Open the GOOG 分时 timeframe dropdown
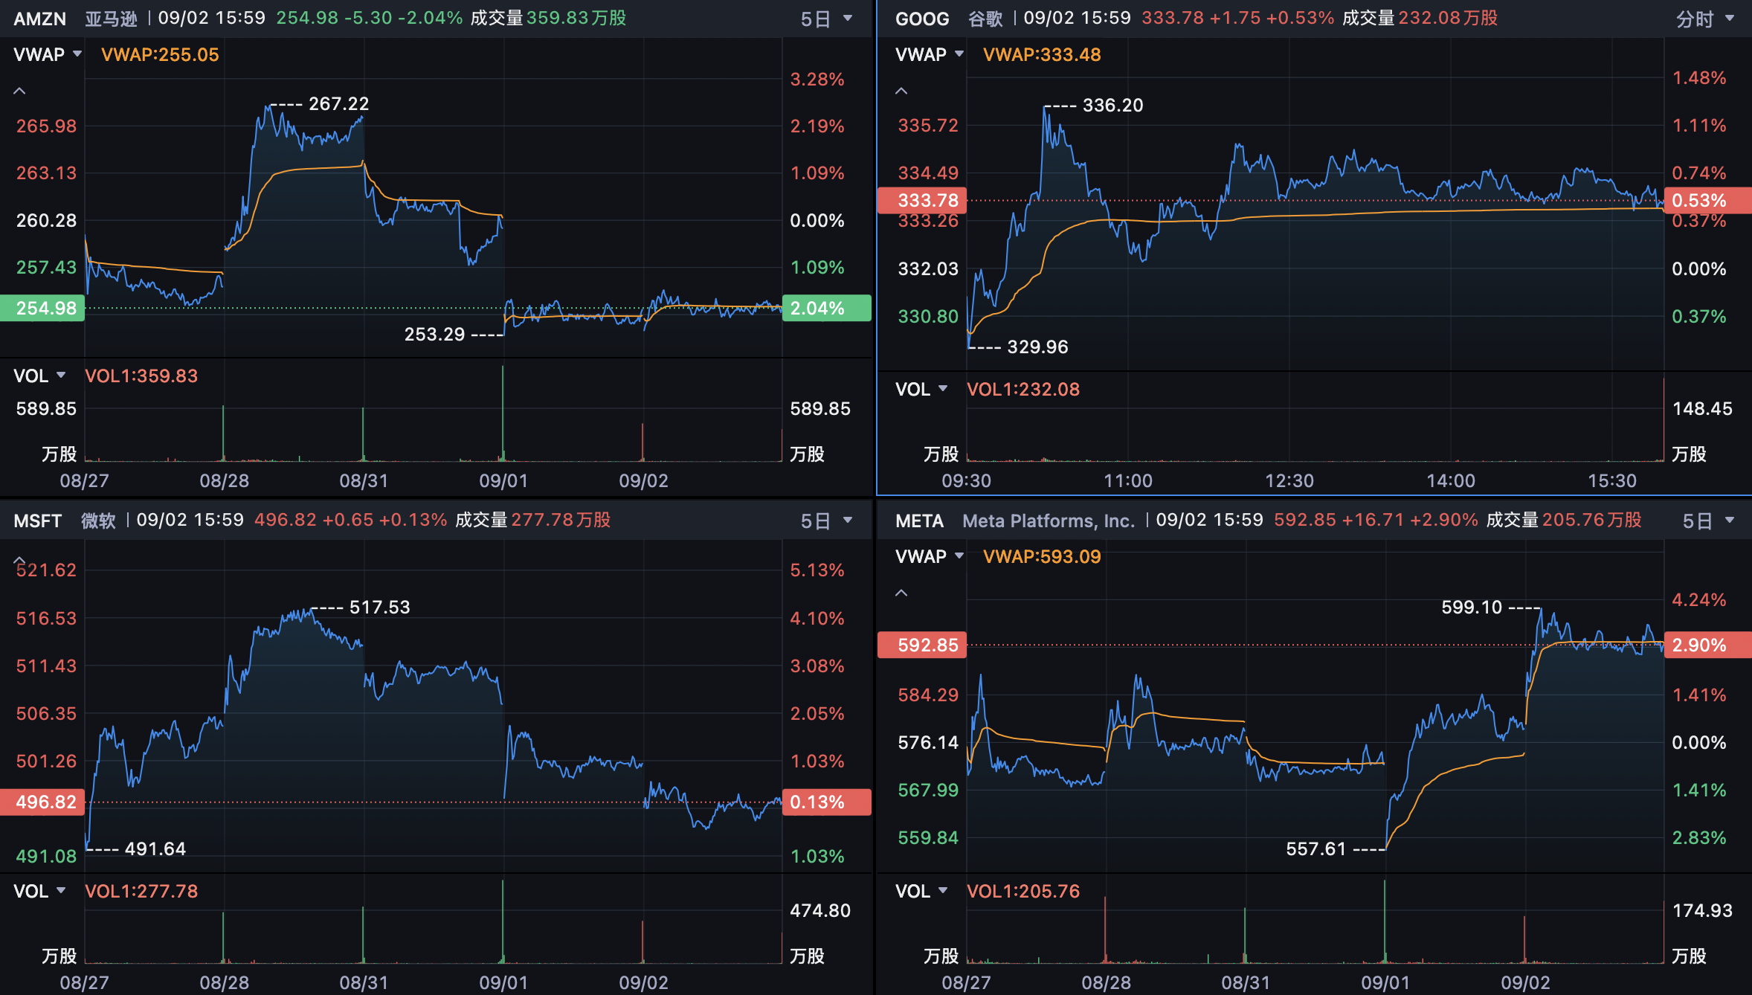The image size is (1752, 995). pos(1704,19)
